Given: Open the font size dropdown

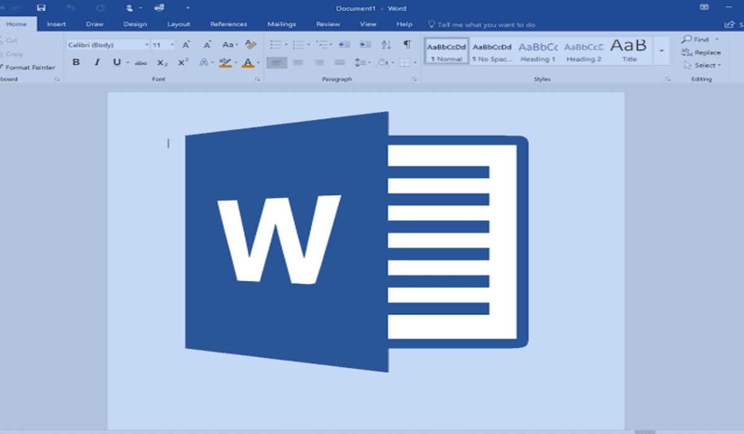Looking at the screenshot, I should point(171,44).
